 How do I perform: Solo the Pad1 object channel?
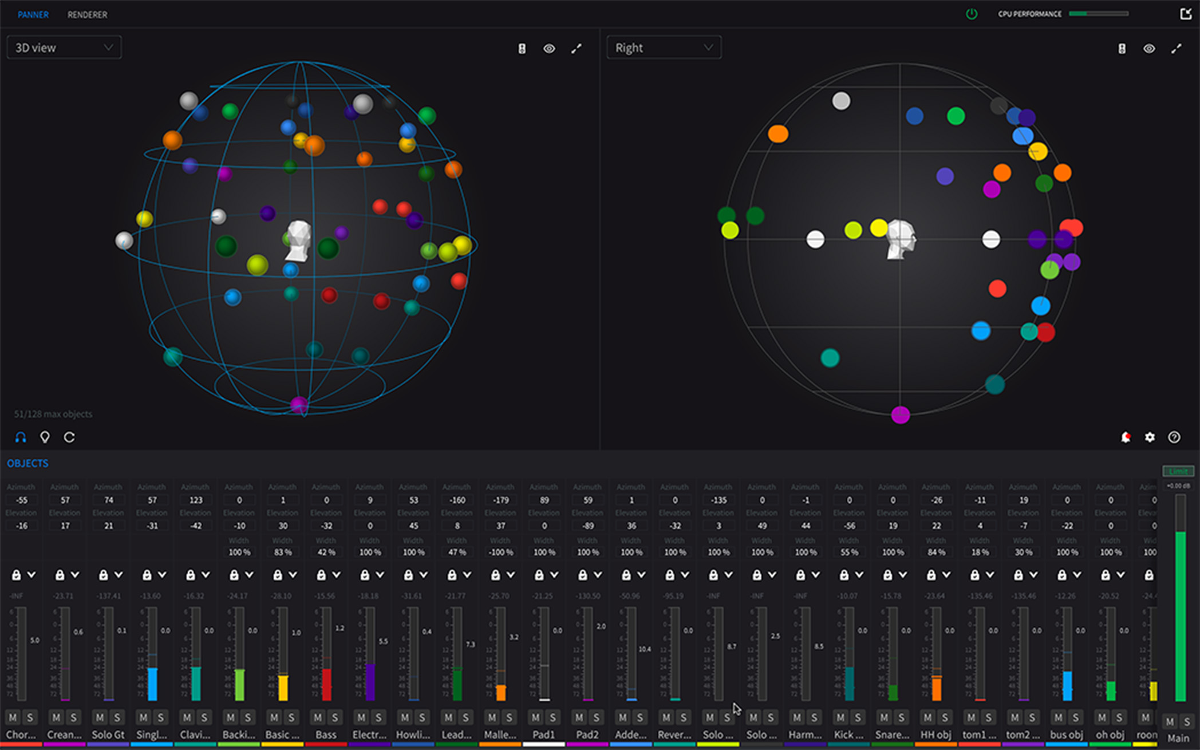tap(552, 717)
